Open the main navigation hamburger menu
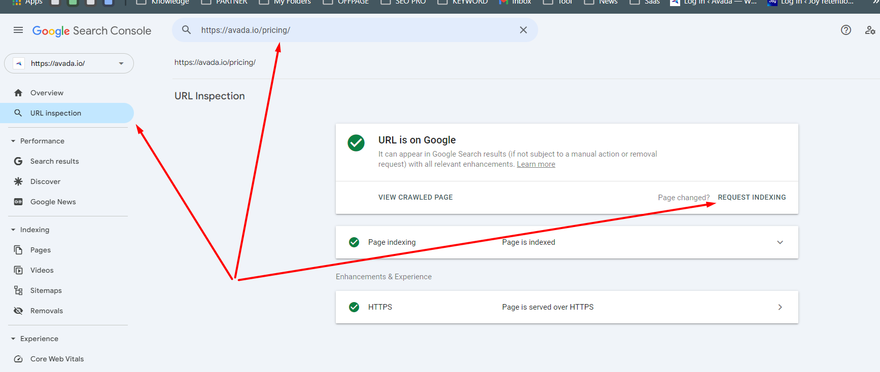The width and height of the screenshot is (880, 372). click(x=18, y=30)
